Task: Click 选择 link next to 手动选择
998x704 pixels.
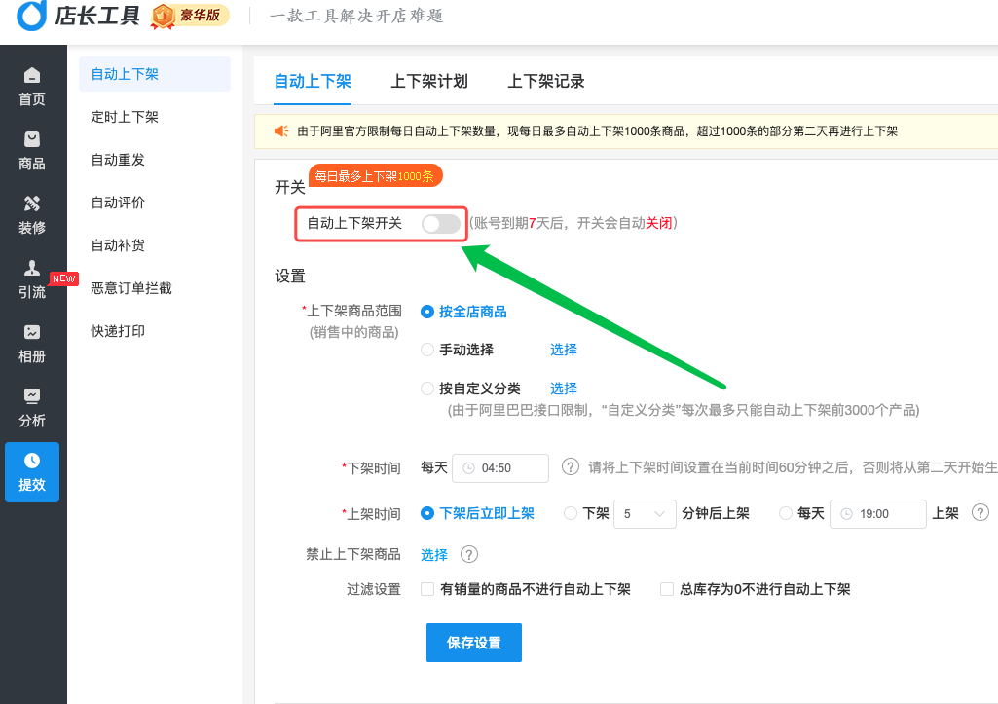Action: 564,350
